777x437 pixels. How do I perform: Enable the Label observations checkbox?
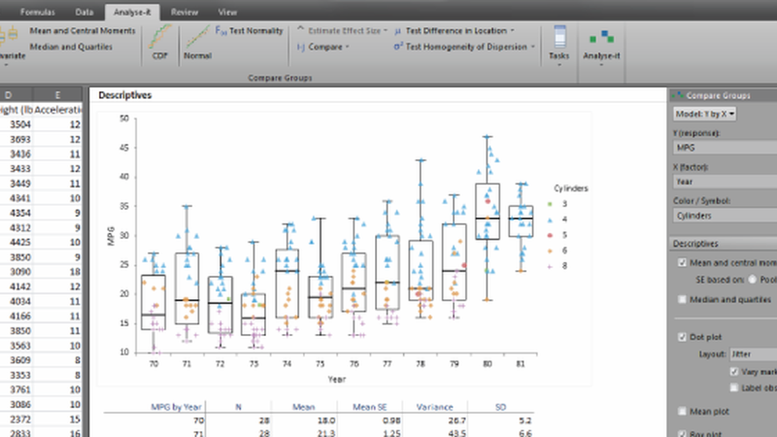click(x=734, y=387)
